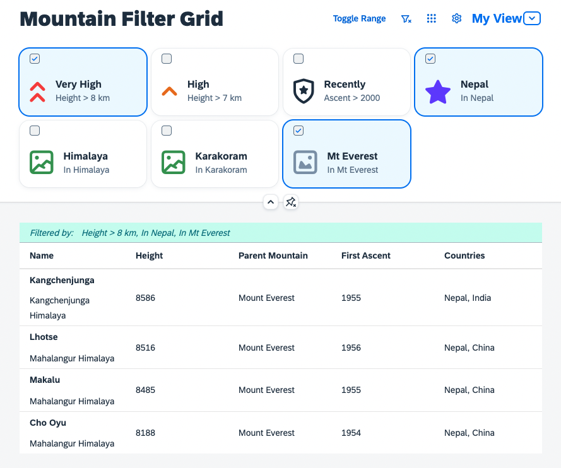561x468 pixels.
Task: Click the Countries column header
Action: 464,255
